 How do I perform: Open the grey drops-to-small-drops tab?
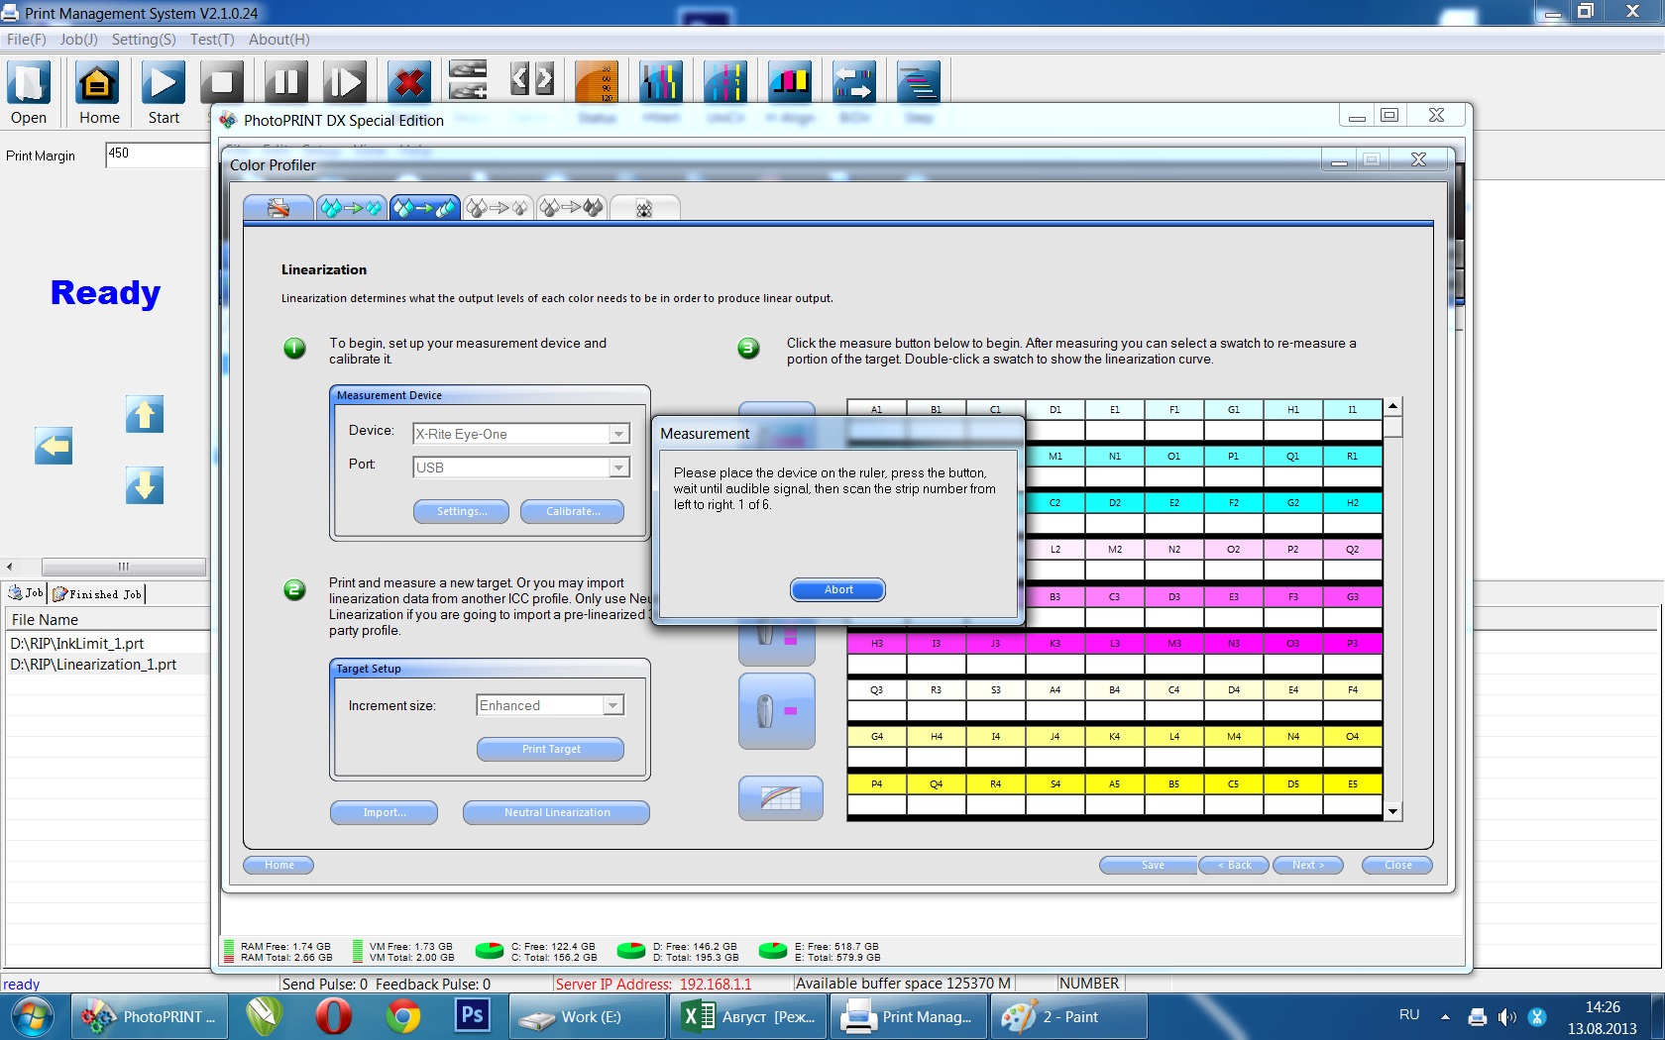tap(499, 207)
